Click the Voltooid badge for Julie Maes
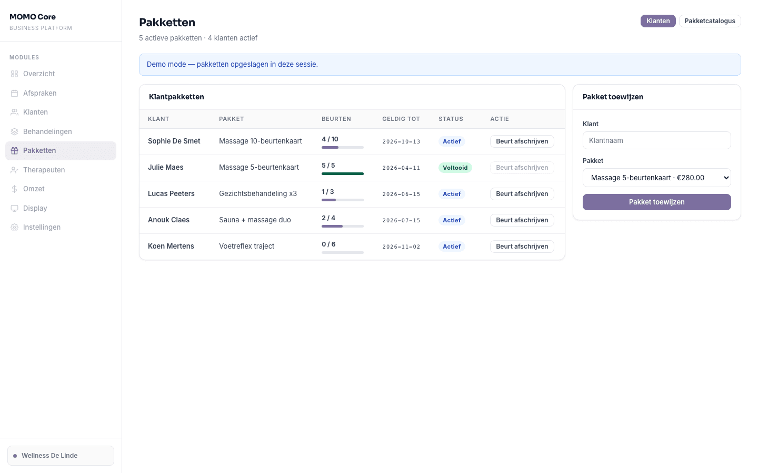 tap(455, 168)
